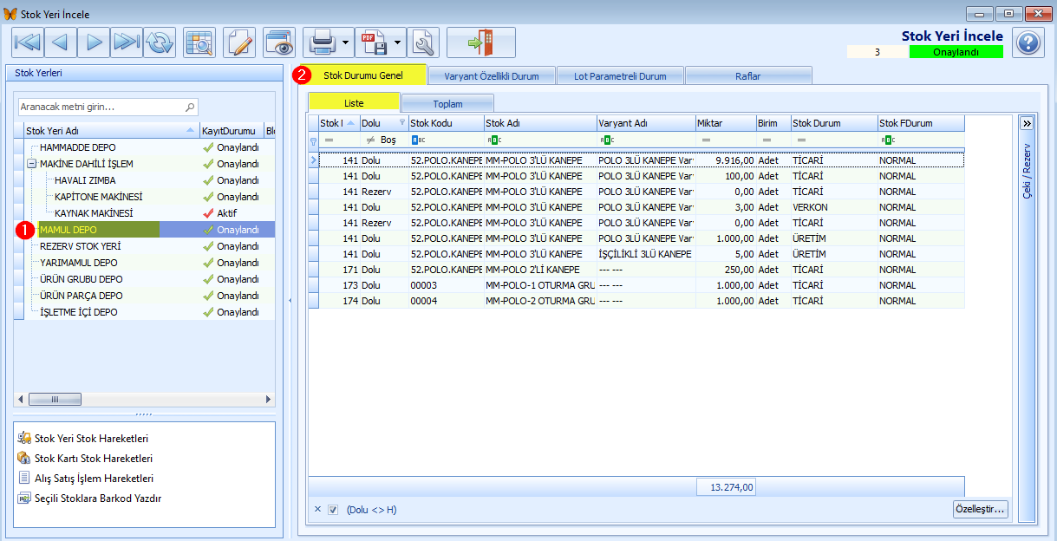
Task: Select ÜRÜN PARÇA DEPO tree item
Action: [82, 296]
